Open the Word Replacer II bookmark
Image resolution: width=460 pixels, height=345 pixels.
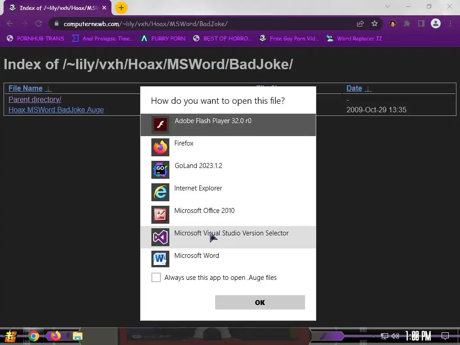coord(354,39)
